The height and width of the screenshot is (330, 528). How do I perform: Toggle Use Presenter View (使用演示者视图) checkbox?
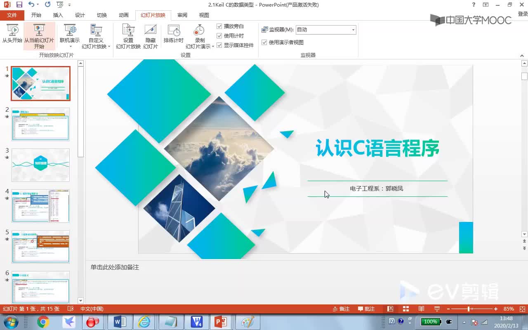point(264,42)
